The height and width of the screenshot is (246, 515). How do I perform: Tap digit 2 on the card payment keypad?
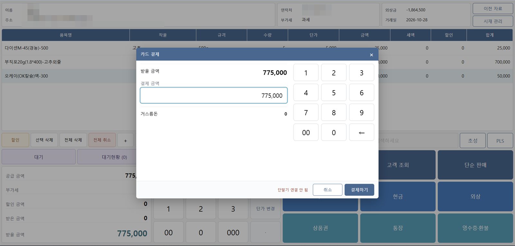(334, 72)
